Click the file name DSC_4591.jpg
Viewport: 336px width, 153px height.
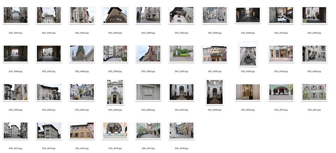[x=181, y=71]
